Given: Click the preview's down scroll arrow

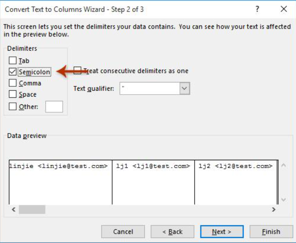Looking at the screenshot, I should (283, 200).
